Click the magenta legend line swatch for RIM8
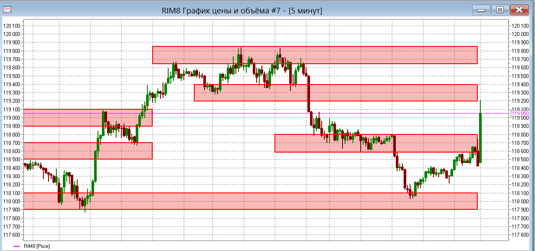The image size is (535, 251). (17, 246)
